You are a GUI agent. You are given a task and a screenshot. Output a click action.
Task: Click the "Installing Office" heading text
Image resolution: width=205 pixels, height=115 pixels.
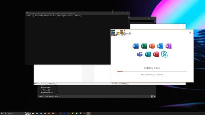pos(152,68)
